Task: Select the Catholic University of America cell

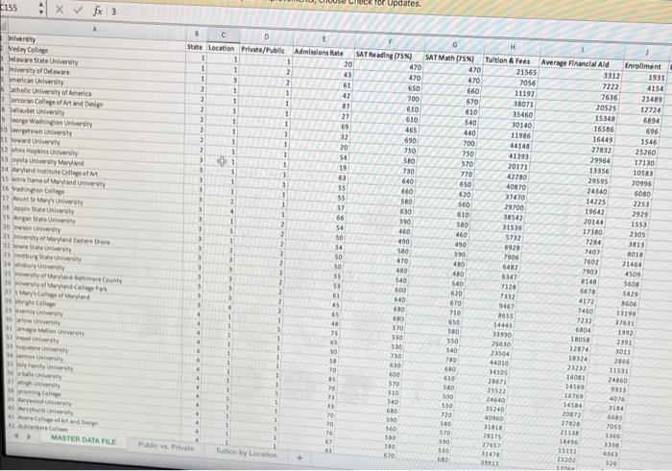Action: [50, 92]
